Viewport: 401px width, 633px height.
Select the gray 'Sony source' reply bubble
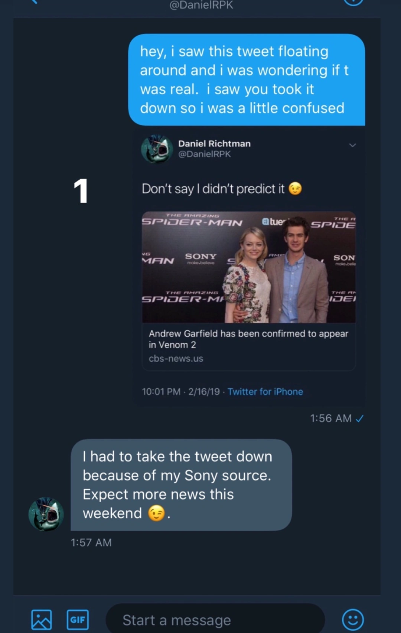(x=181, y=484)
